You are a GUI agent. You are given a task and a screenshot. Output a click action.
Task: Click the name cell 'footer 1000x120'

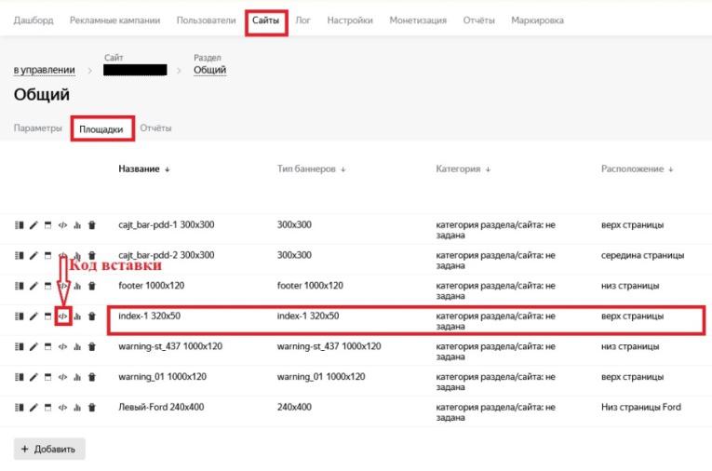coord(151,286)
